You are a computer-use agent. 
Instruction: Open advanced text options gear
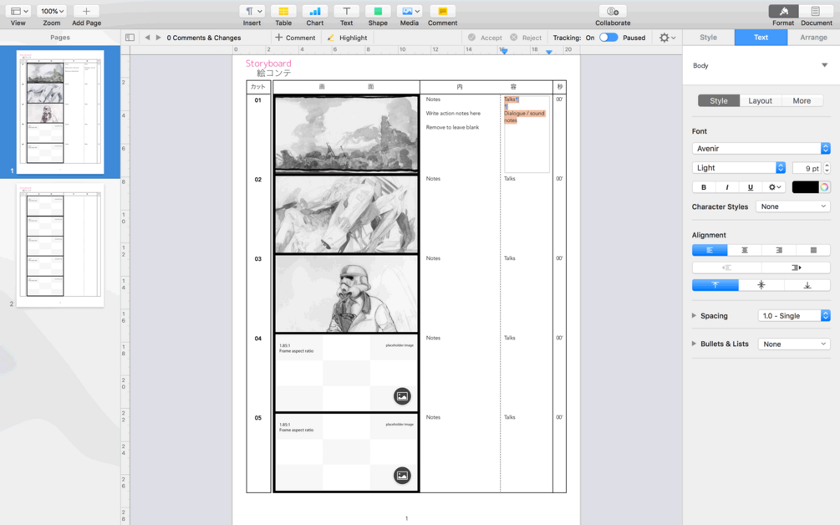coord(774,187)
